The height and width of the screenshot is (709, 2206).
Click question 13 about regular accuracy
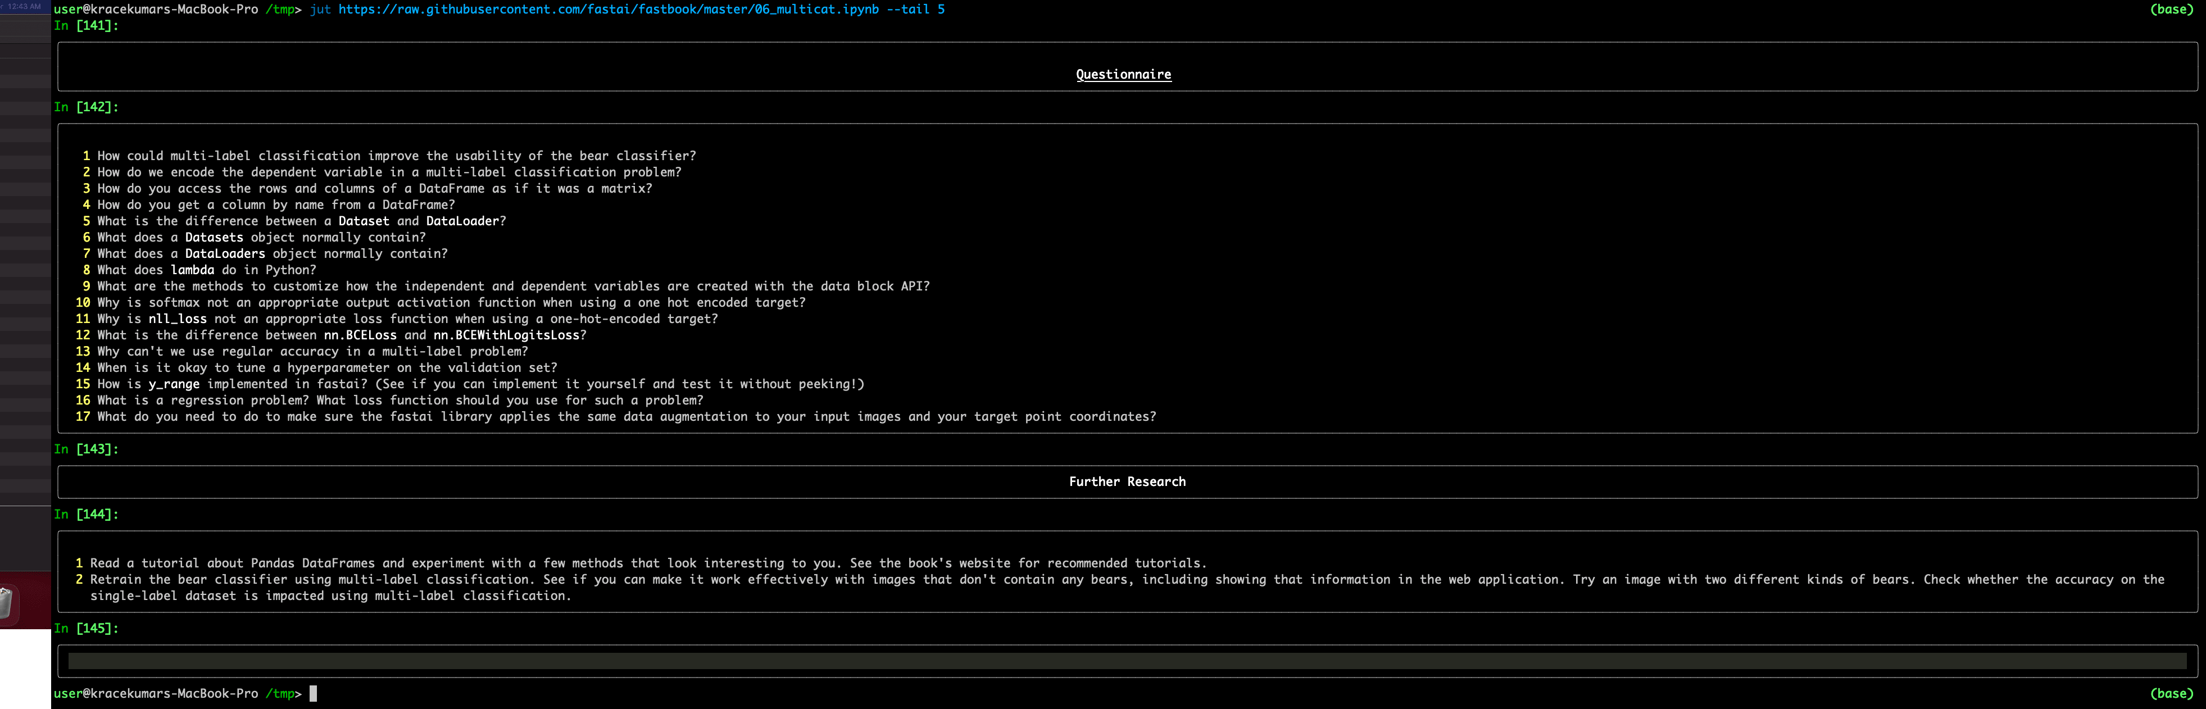pyautogui.click(x=312, y=351)
